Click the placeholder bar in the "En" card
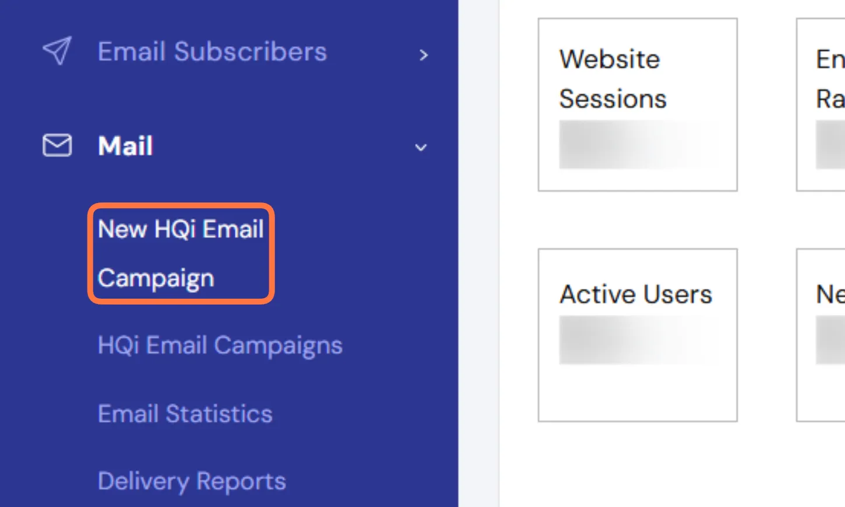 click(x=830, y=145)
